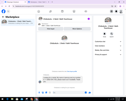Image resolution: width=126 pixels, height=101 pixels.
Task: Record voice clip microphone icon
Action: pos(39,93)
